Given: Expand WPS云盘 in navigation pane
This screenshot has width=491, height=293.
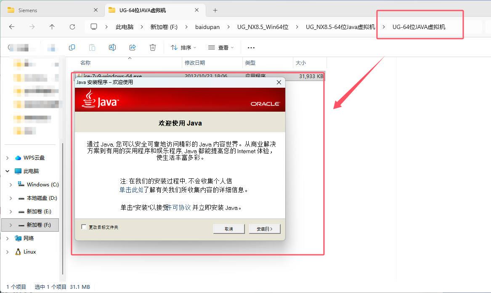Looking at the screenshot, I should (x=8, y=158).
